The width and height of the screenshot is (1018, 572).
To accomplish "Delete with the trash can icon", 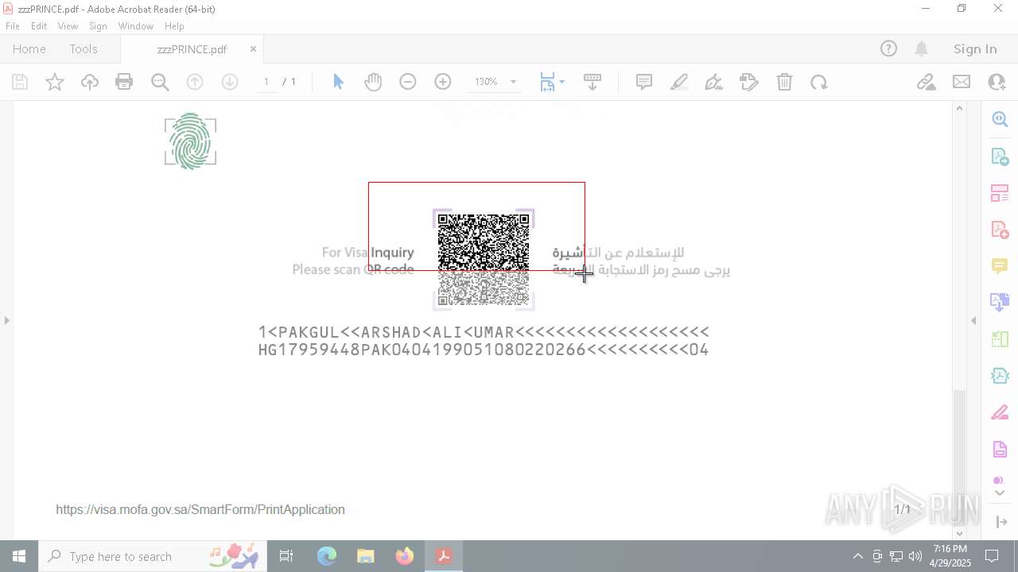I will pos(784,82).
